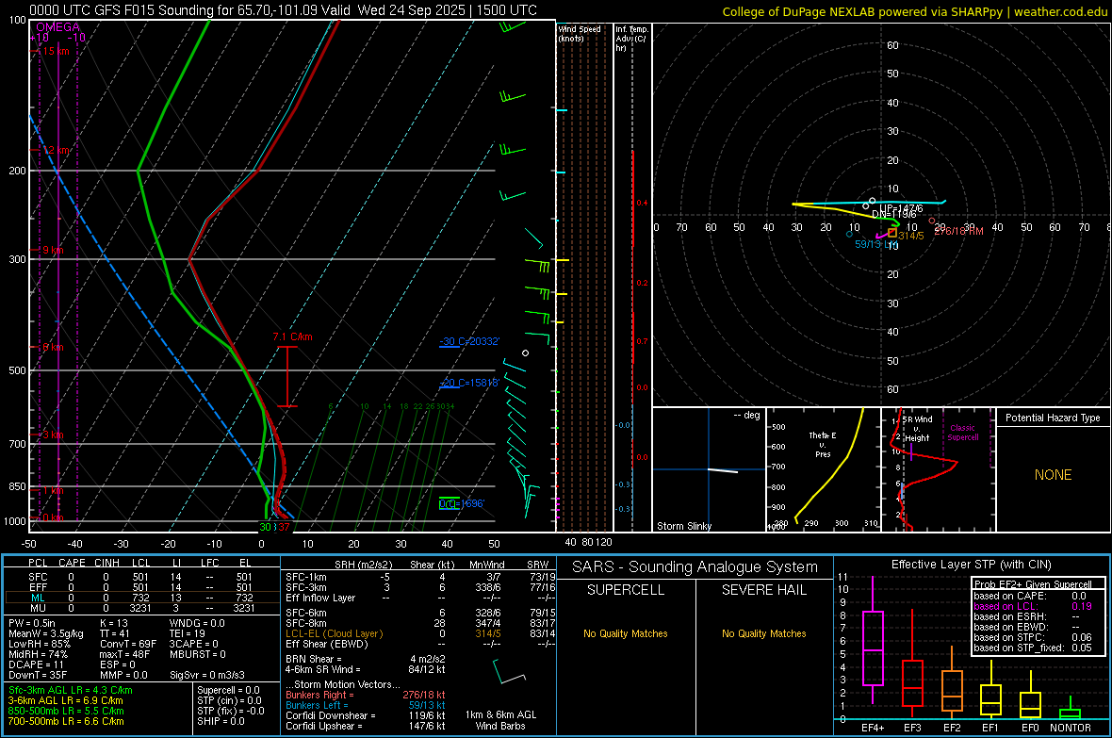Click the 'CINH' column header
Viewport: 1112px width, 738px height.
107,563
